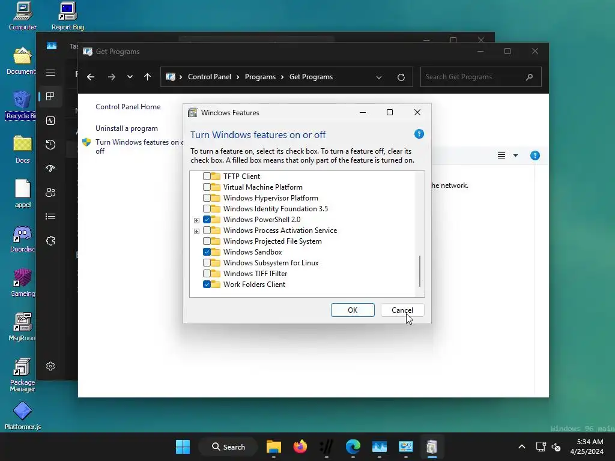
Task: Go back in Get Programs window
Action: click(91, 77)
